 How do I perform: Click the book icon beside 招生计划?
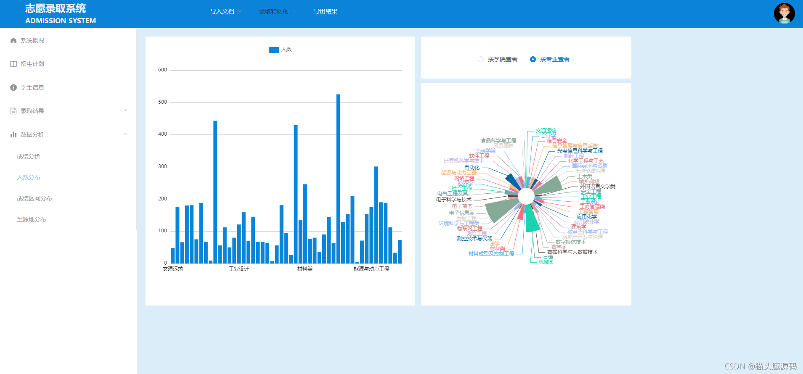(x=13, y=64)
